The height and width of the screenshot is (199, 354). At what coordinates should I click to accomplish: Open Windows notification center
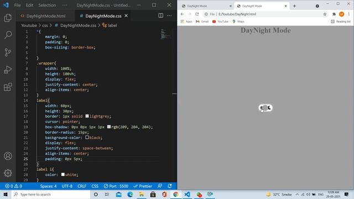point(347,194)
